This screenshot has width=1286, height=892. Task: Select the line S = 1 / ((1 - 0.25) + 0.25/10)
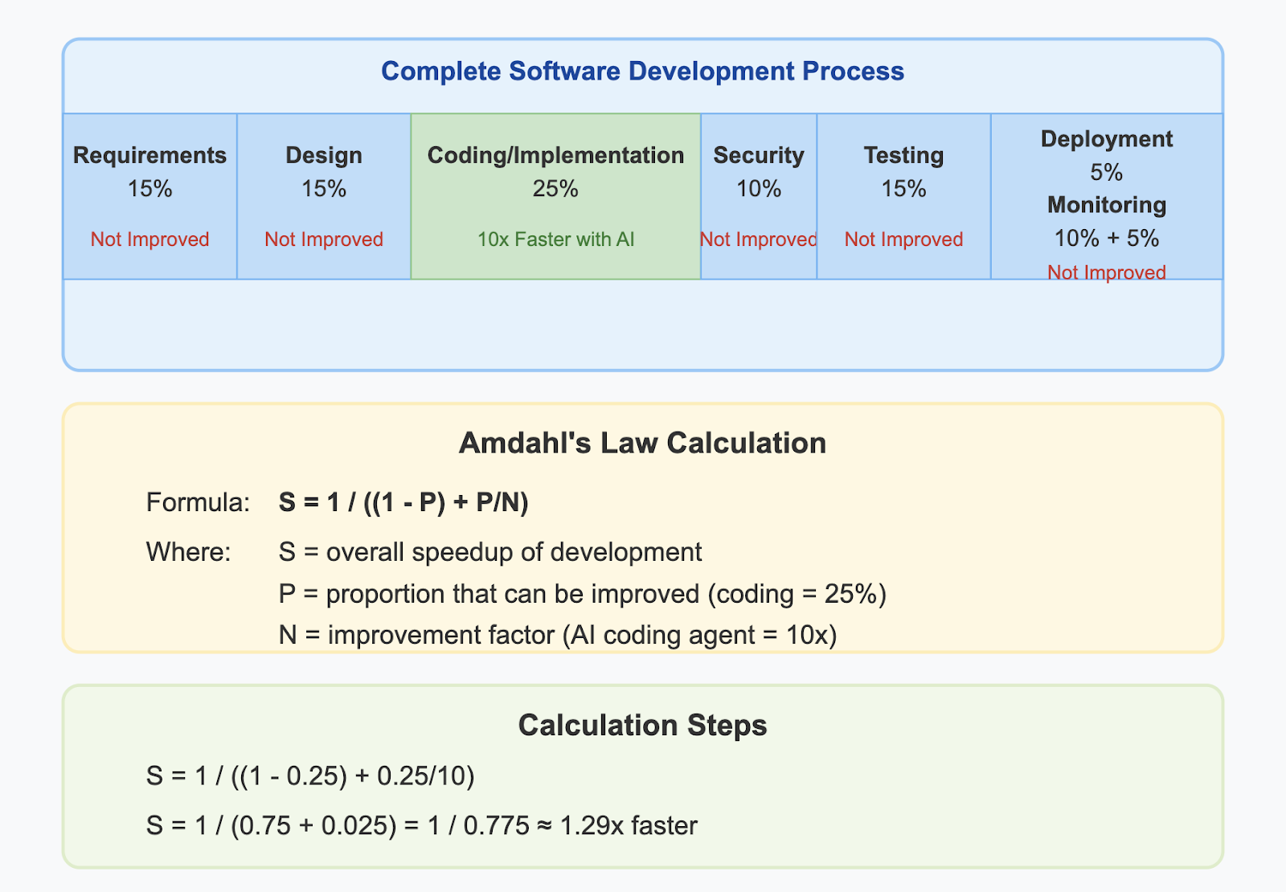pos(310,776)
